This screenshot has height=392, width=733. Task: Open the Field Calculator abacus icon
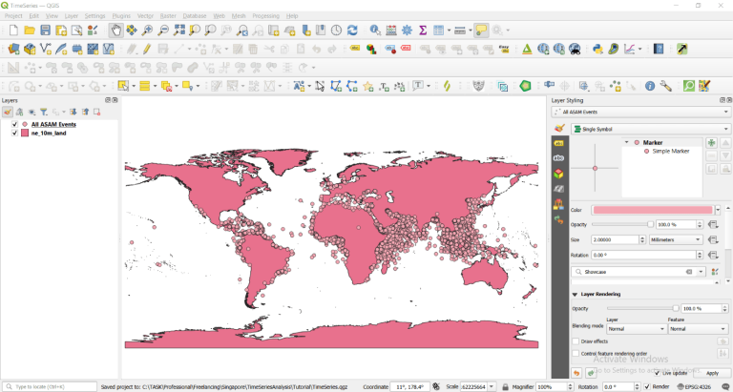click(391, 31)
